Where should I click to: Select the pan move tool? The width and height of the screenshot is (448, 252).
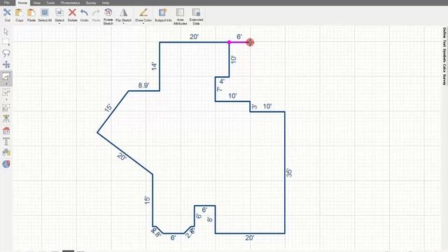point(6,64)
